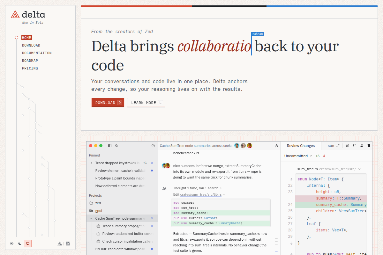Open the DOWNLOAD nav item
The height and width of the screenshot is (255, 383).
pos(31,45)
